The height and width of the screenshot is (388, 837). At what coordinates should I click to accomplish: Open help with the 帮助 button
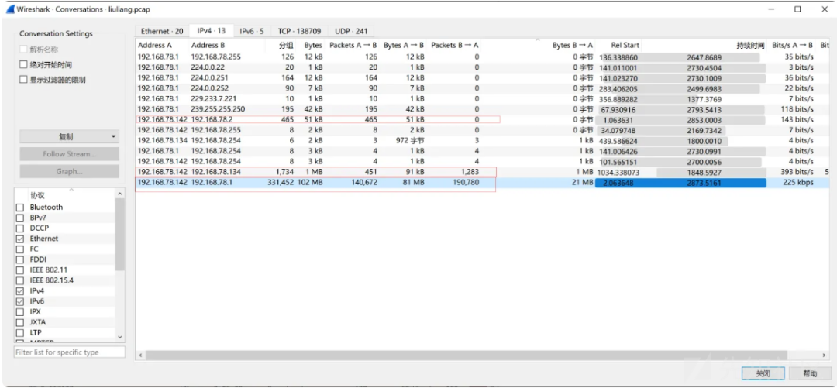[810, 373]
